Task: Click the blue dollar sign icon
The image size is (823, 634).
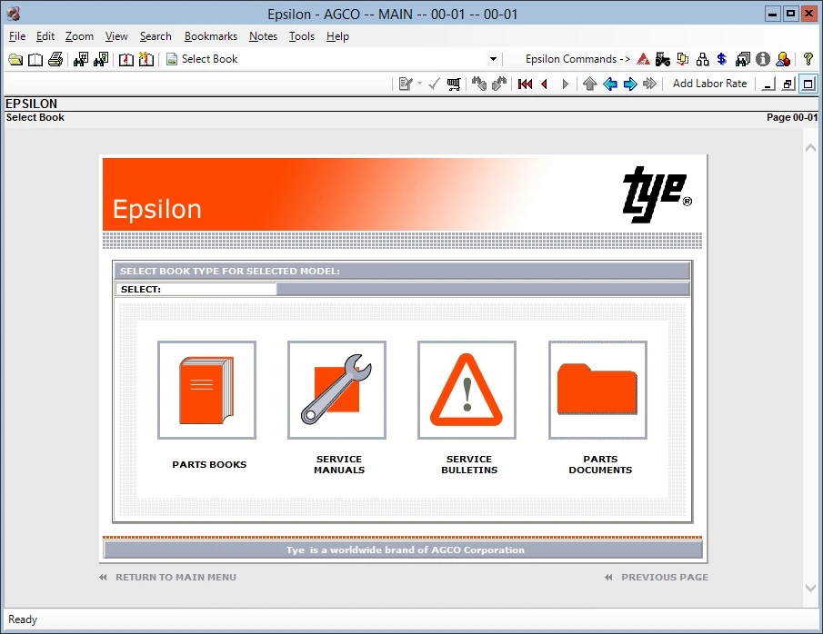Action: click(x=722, y=59)
